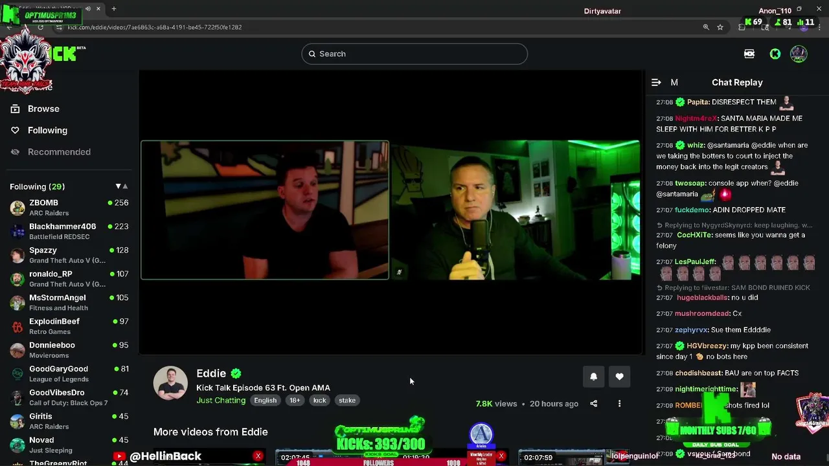Viewport: 829px width, 466px height.
Task: Click the Following heart icon in sidebar
Action: click(x=15, y=130)
